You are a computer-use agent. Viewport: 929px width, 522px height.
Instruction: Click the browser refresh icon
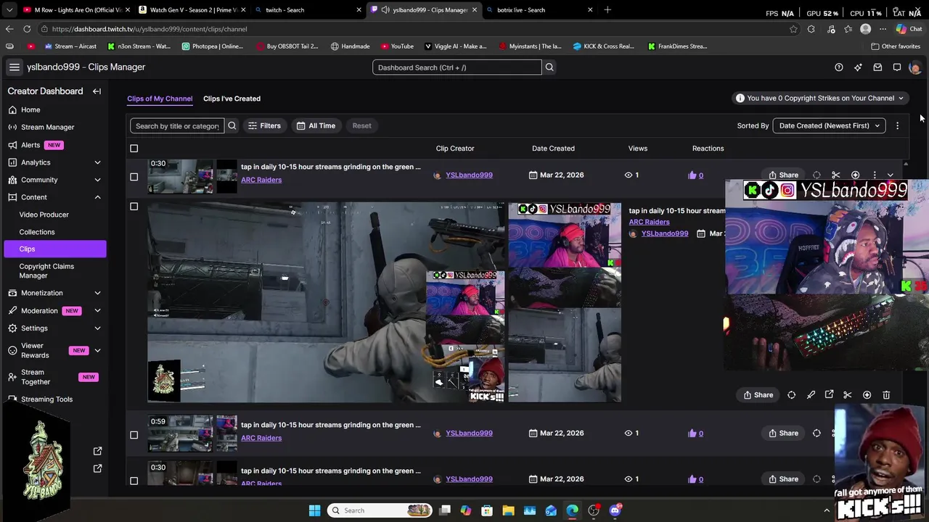coord(27,29)
